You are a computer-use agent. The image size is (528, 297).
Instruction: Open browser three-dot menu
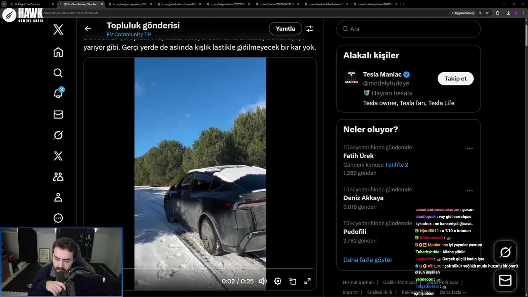click(x=523, y=13)
